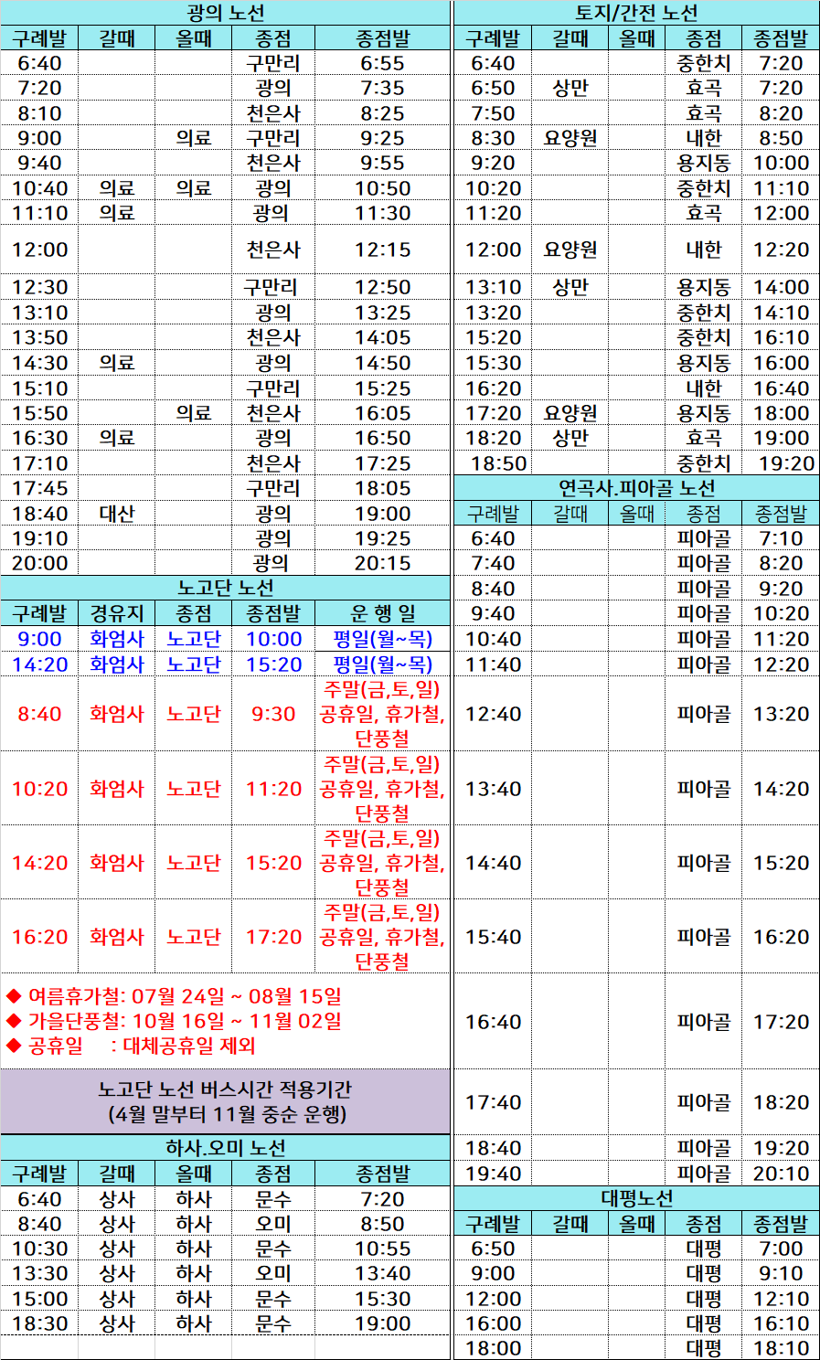Select the 12:15 천은사 return time
Image resolution: width=820 pixels, height=1360 pixels.
(x=382, y=250)
